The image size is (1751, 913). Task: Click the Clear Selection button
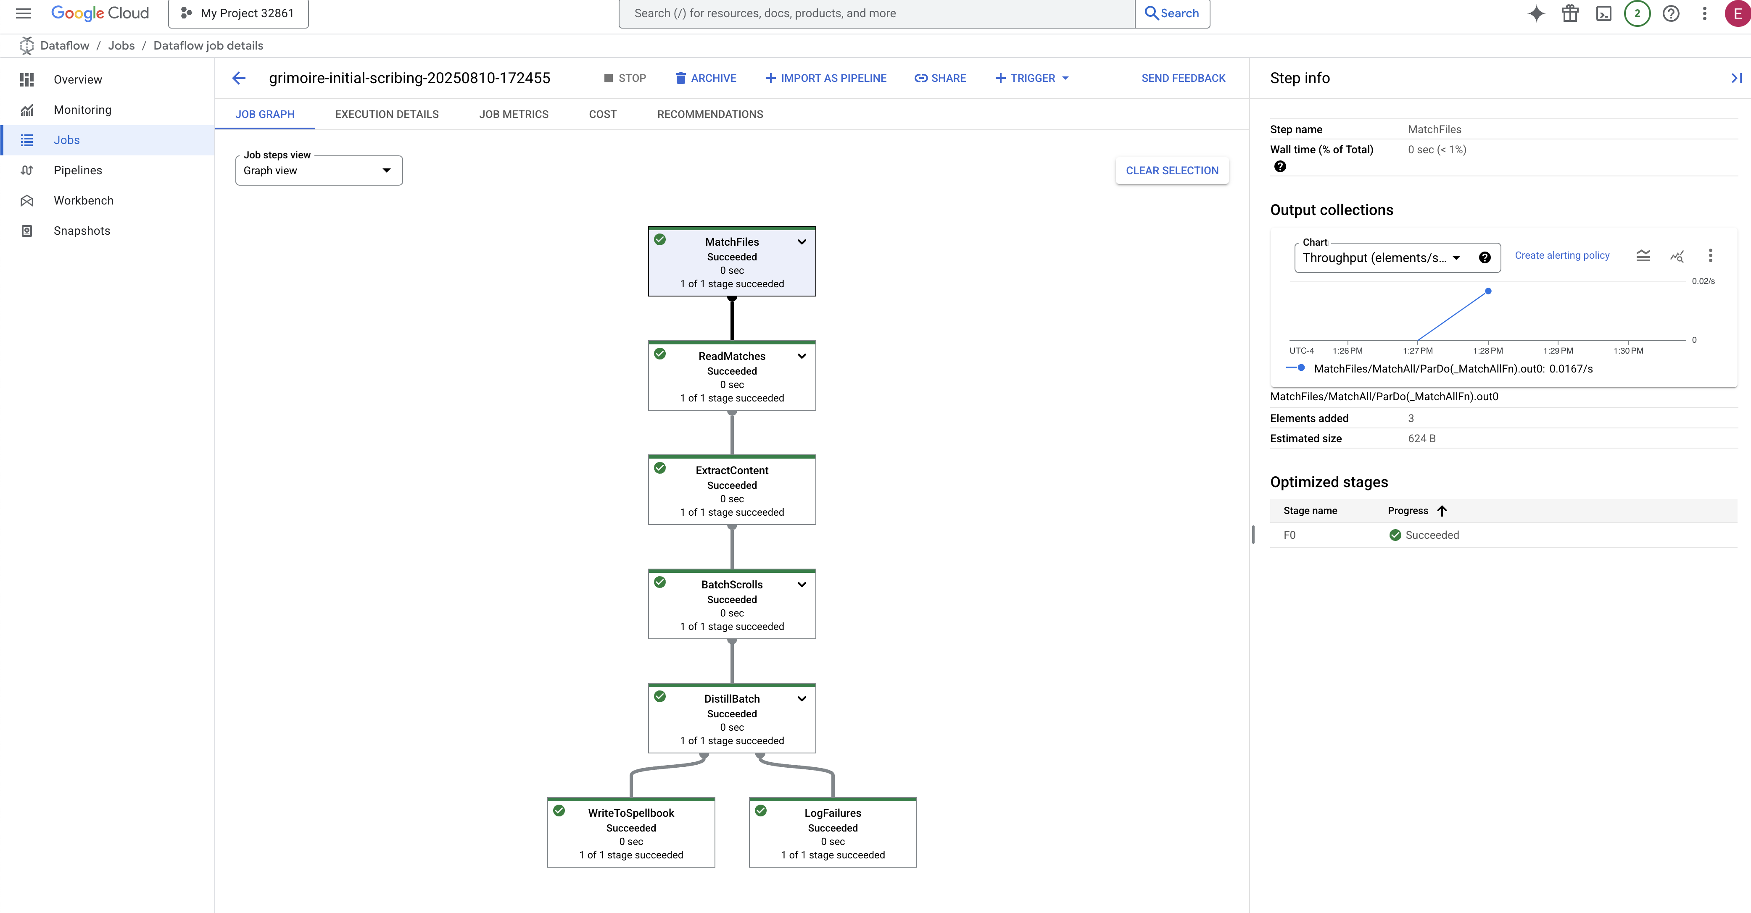tap(1172, 171)
